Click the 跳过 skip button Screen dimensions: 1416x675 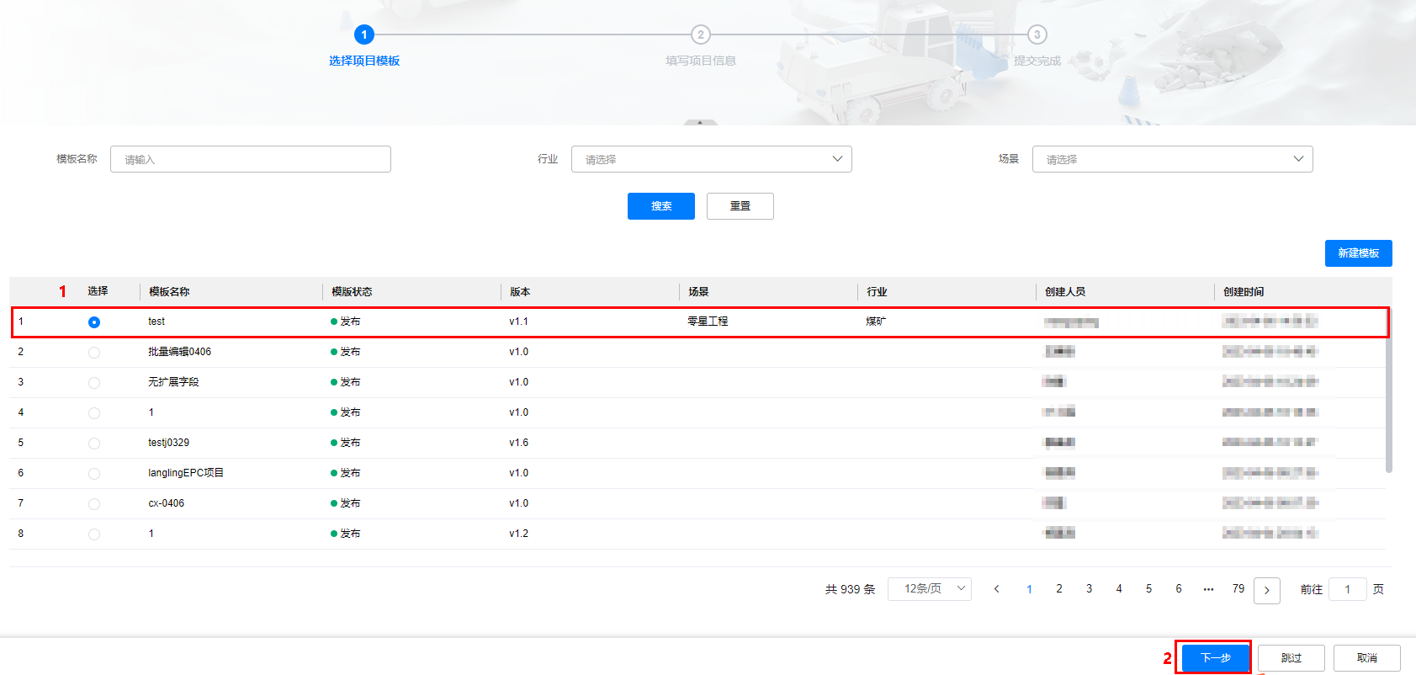[1291, 658]
